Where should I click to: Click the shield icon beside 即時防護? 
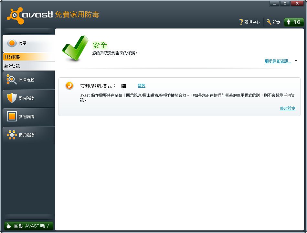12,98
